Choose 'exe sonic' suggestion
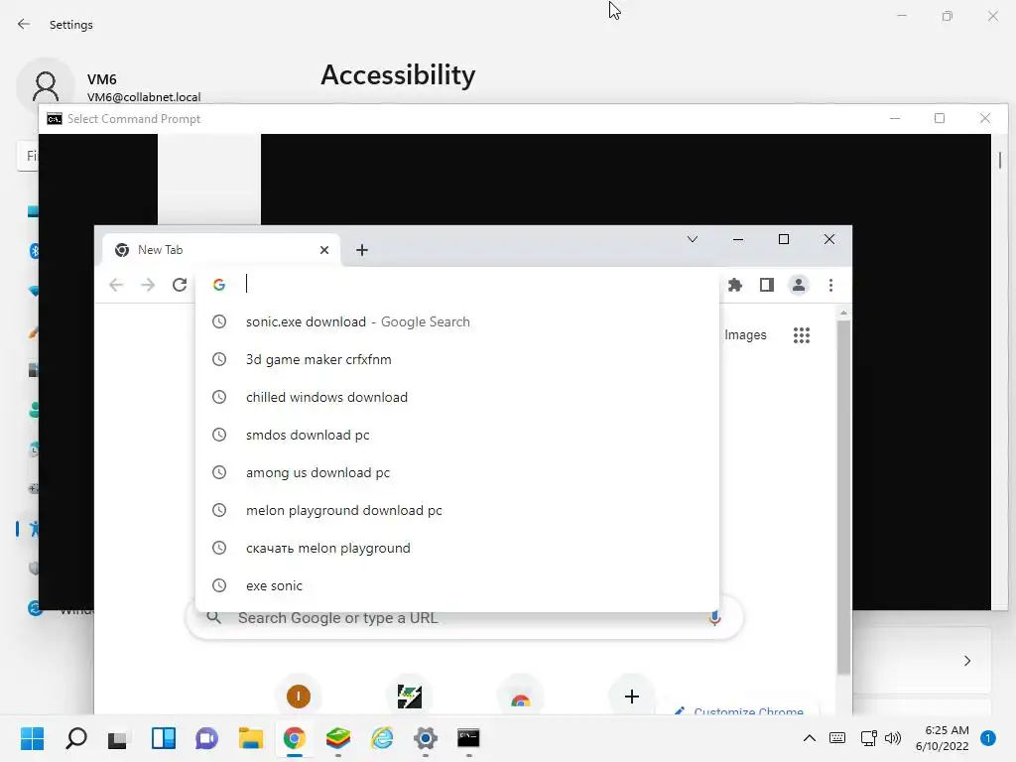Image resolution: width=1016 pixels, height=762 pixels. click(x=456, y=585)
